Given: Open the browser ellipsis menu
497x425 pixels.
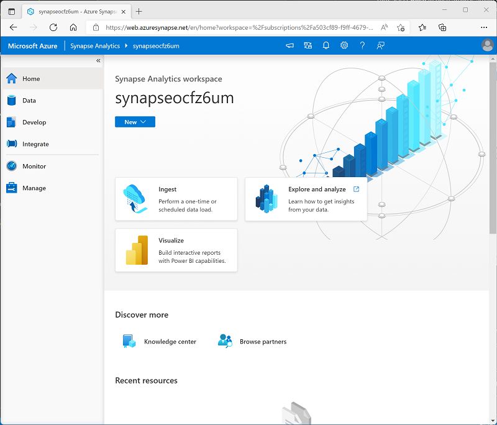Looking at the screenshot, I should click(483, 27).
